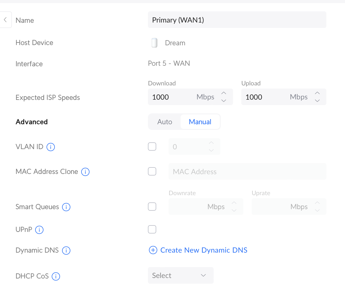Click the Host Device label

[34, 43]
